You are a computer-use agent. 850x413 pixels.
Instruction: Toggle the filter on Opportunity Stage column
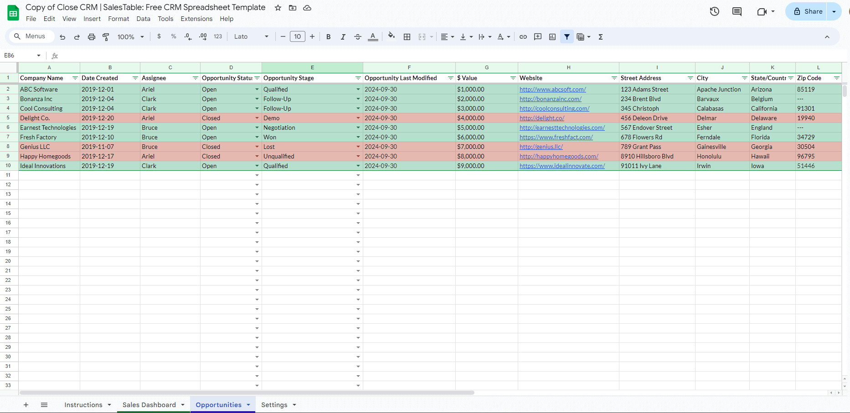[x=358, y=78]
